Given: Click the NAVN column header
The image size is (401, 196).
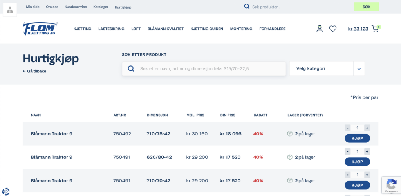Looking at the screenshot, I should pyautogui.click(x=36, y=115).
